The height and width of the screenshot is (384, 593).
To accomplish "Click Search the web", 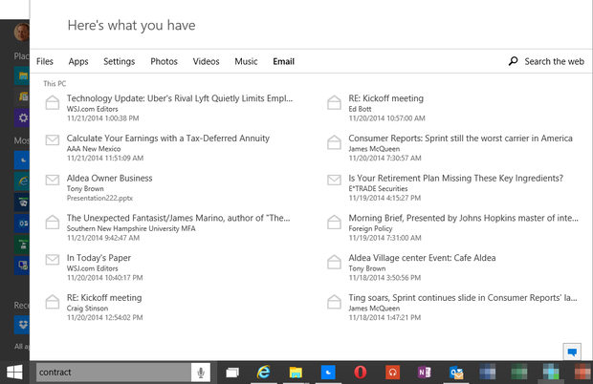I will pyautogui.click(x=546, y=62).
